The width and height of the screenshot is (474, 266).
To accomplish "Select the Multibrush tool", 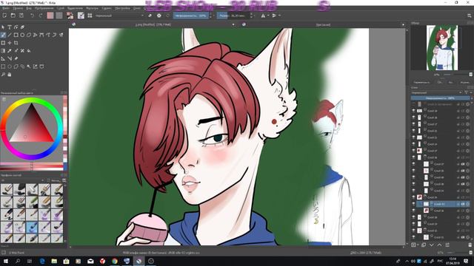I will [x=61, y=35].
